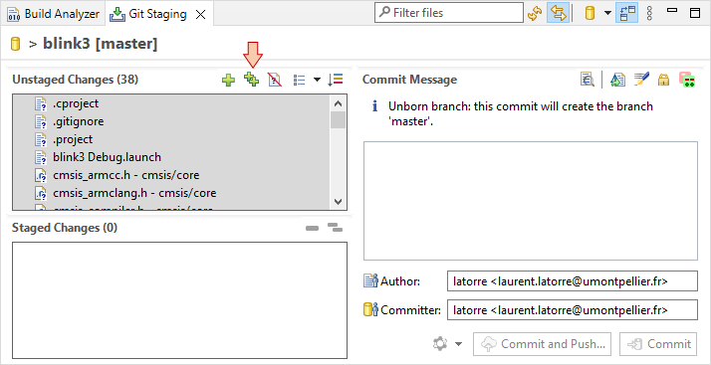Open presentation dropdown arrow in Unstaged Changes
Screen dimensions: 711x365
point(317,81)
